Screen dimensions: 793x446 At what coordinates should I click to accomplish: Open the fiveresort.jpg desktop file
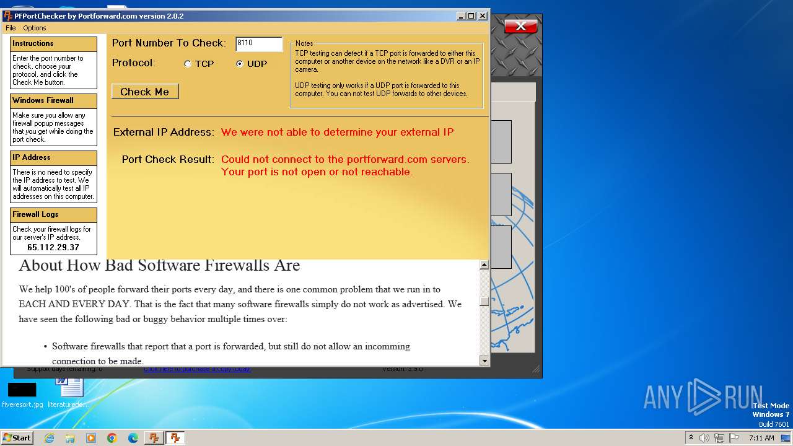coord(22,395)
